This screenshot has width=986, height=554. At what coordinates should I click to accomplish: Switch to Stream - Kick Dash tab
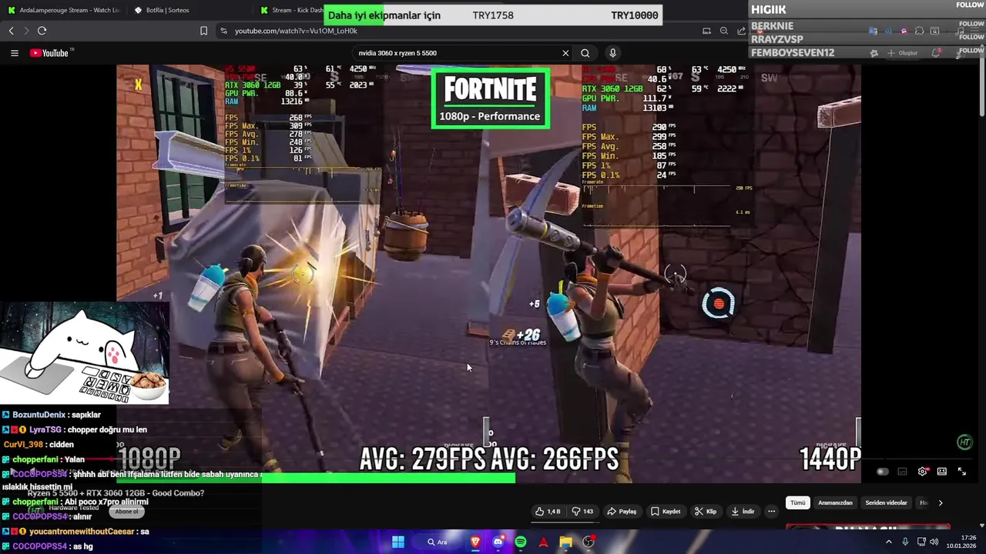coord(291,10)
